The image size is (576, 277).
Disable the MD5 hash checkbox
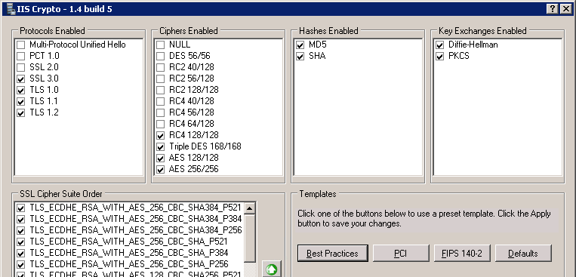(300, 45)
